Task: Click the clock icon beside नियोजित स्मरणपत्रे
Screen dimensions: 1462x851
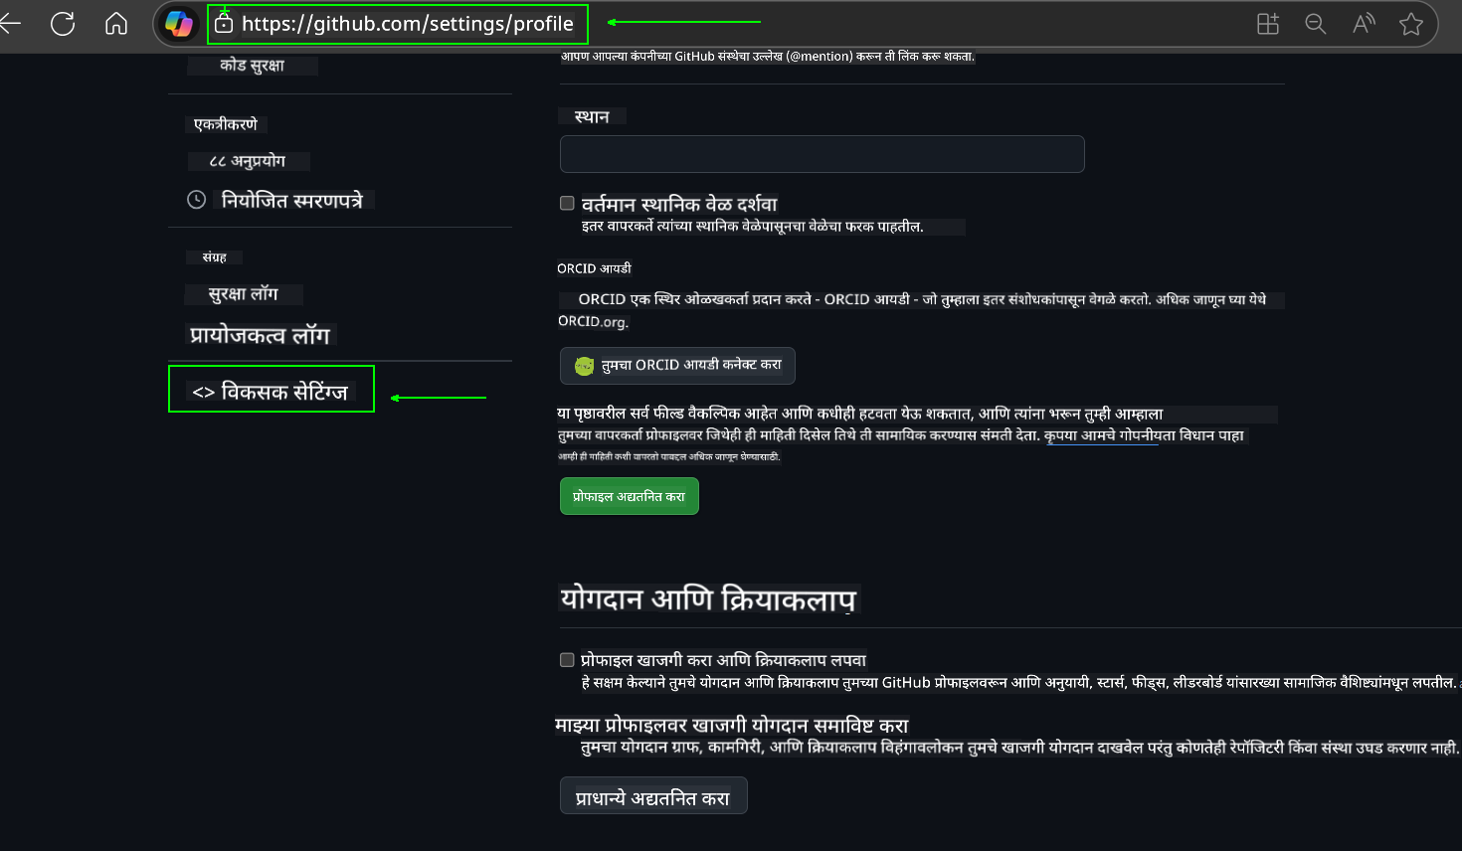Action: click(197, 200)
